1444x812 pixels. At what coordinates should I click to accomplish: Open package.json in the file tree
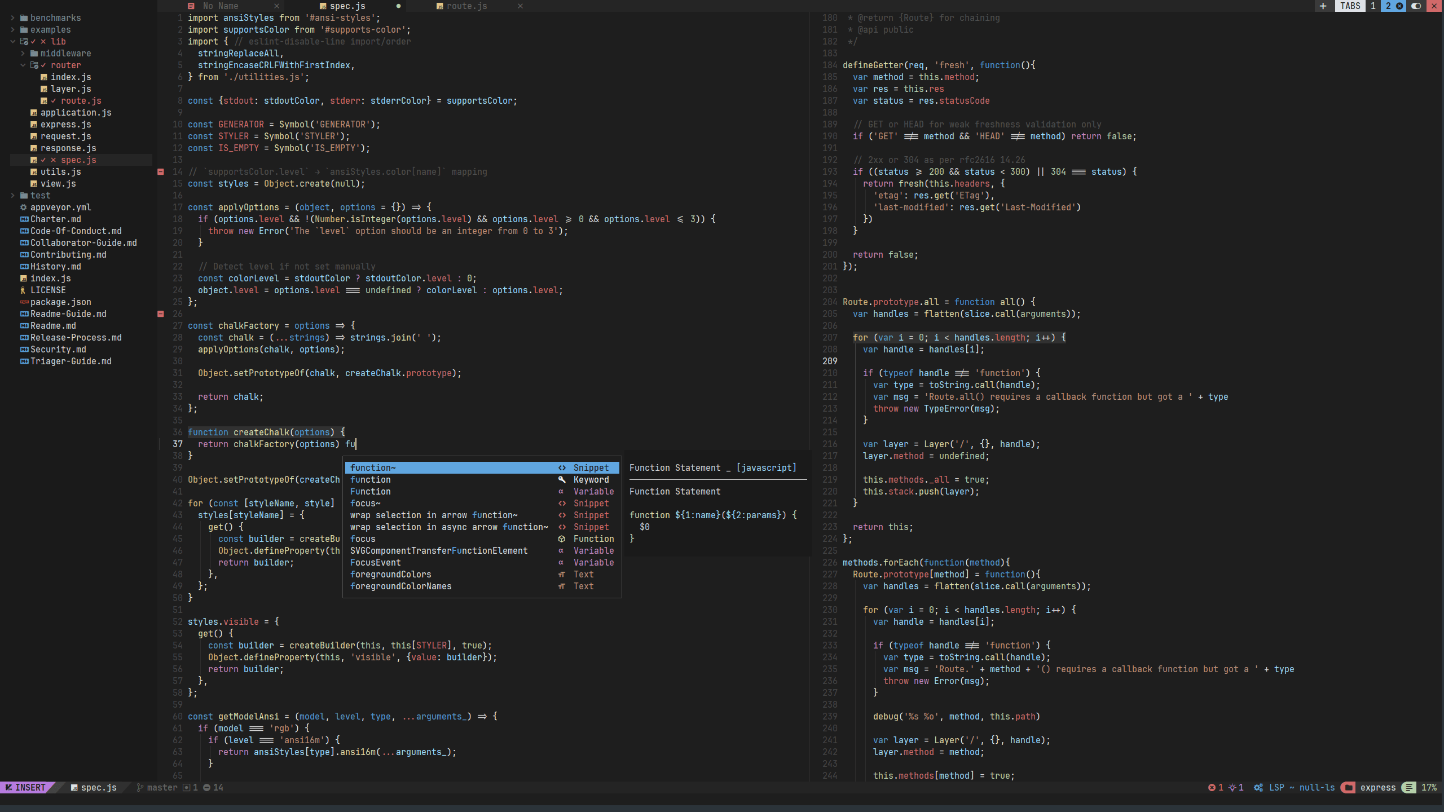pos(60,302)
